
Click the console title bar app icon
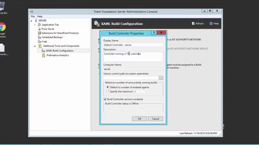(32, 12)
